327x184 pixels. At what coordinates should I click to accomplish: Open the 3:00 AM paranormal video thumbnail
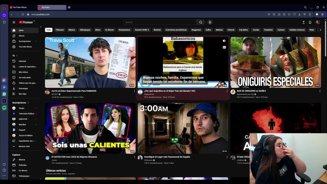click(183, 128)
